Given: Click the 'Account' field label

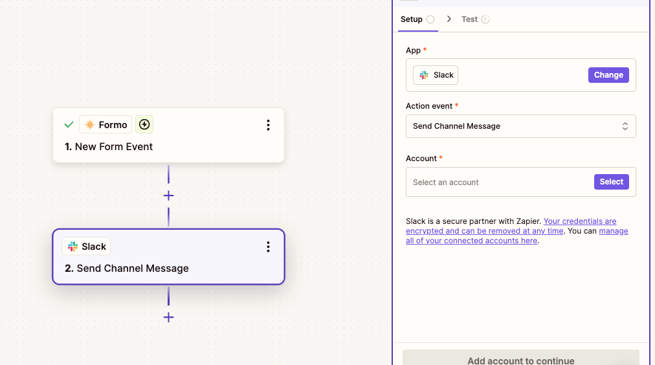Looking at the screenshot, I should click(x=421, y=159).
